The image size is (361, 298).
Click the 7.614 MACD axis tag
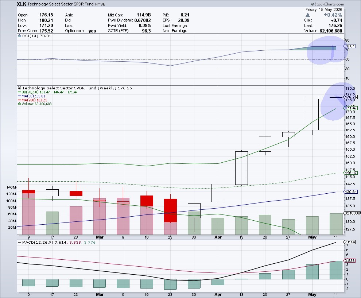coord(349,242)
